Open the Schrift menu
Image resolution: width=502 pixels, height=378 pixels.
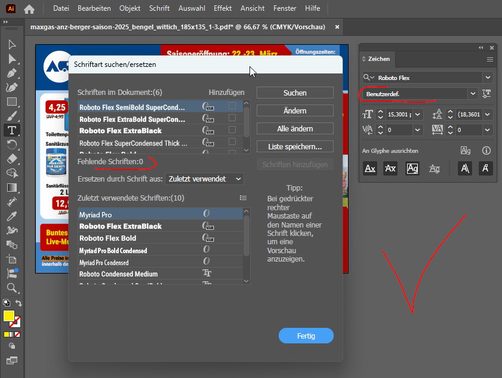(x=159, y=8)
